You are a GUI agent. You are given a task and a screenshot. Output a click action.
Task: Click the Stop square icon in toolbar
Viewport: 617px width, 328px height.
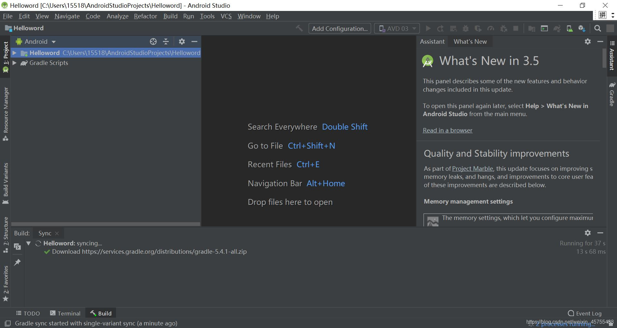(x=516, y=29)
